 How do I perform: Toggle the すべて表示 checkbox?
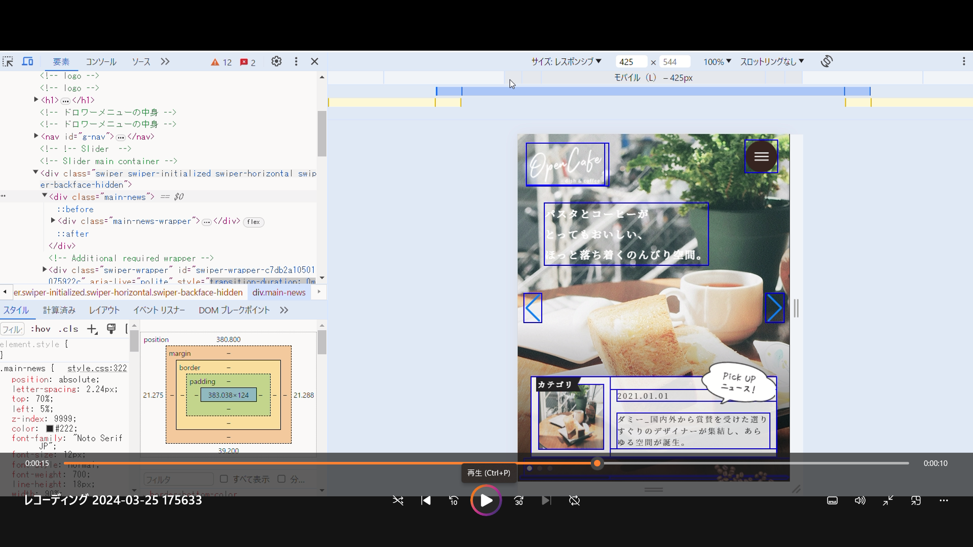click(x=224, y=479)
